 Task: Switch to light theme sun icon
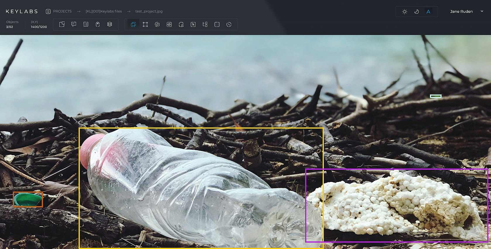(404, 12)
